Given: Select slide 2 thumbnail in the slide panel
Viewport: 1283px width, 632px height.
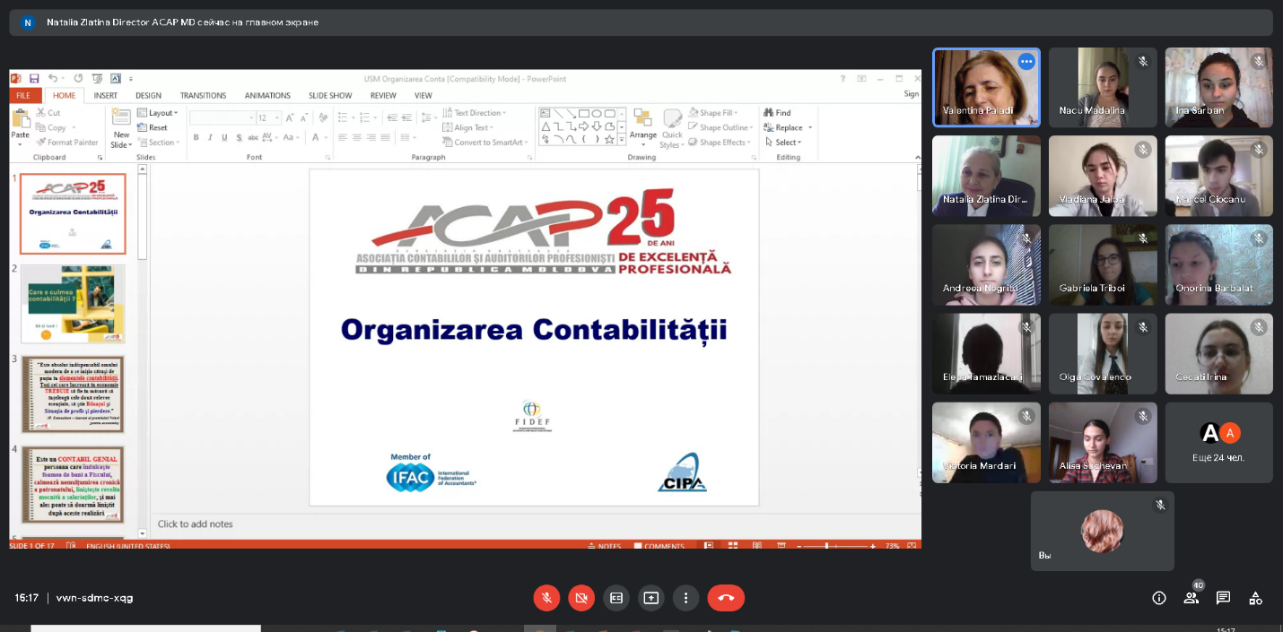Looking at the screenshot, I should pos(73,304).
